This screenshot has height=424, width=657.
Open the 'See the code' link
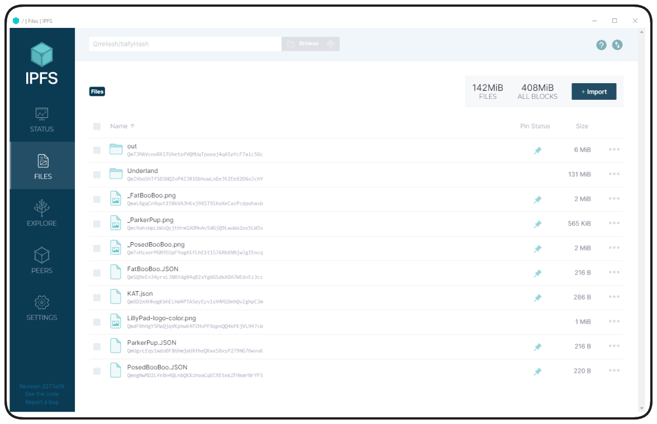[x=42, y=394]
